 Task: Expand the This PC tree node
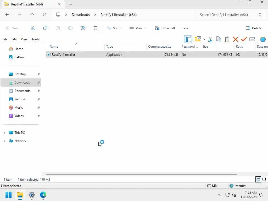pos(4,133)
